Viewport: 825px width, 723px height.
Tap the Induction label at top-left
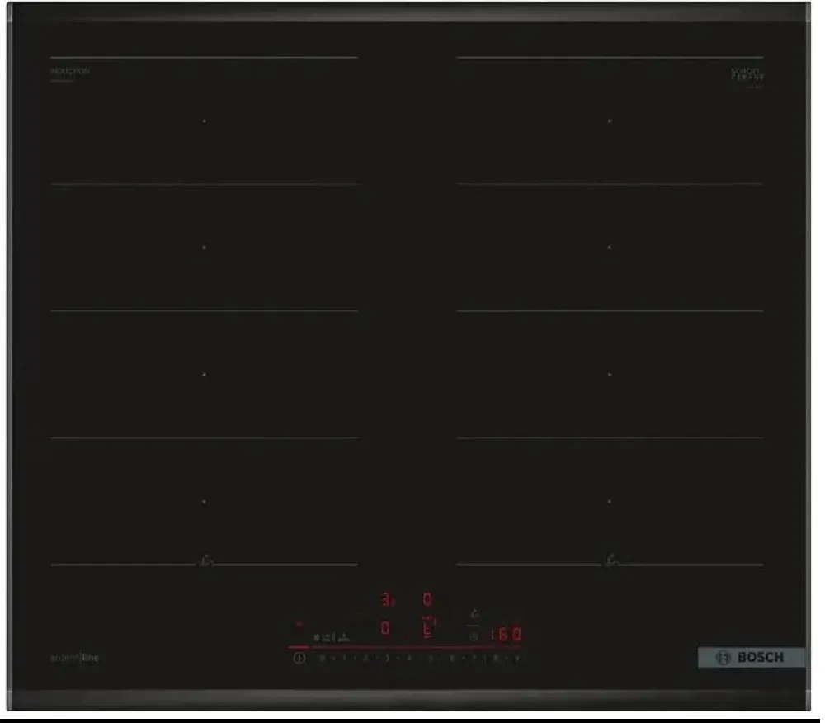70,73
